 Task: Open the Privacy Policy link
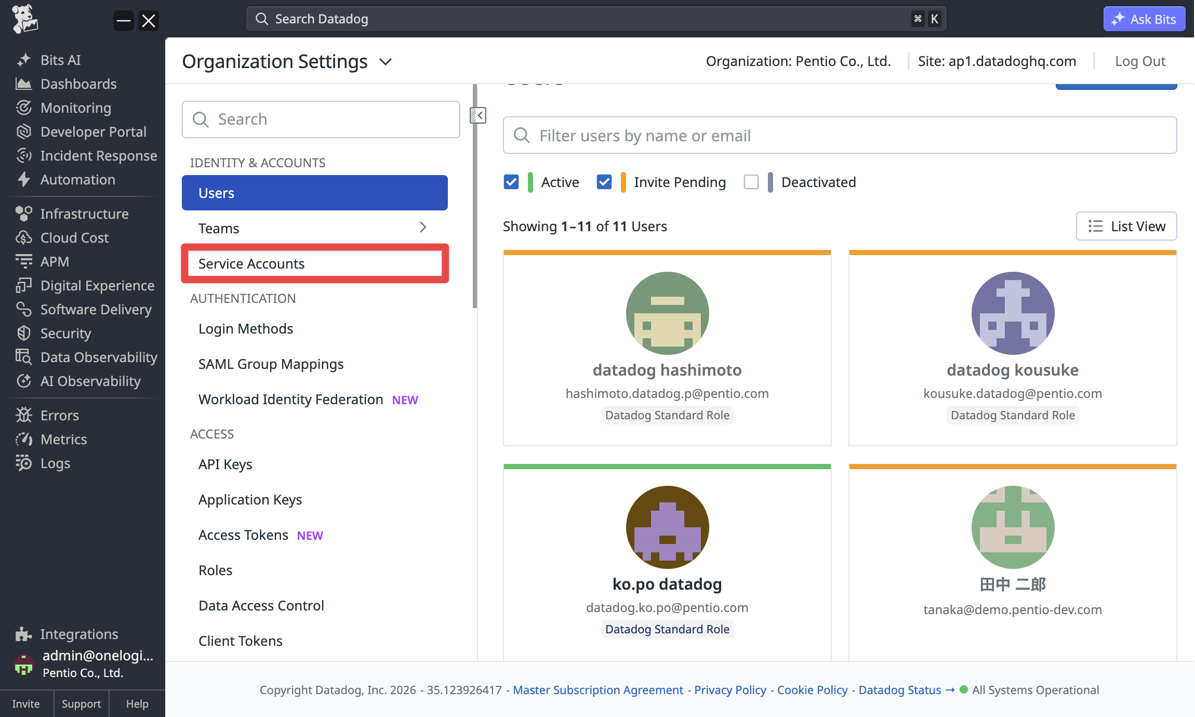click(x=730, y=690)
